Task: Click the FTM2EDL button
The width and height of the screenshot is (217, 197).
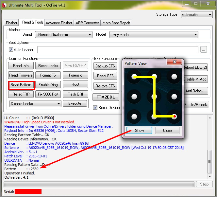Action: point(106,97)
